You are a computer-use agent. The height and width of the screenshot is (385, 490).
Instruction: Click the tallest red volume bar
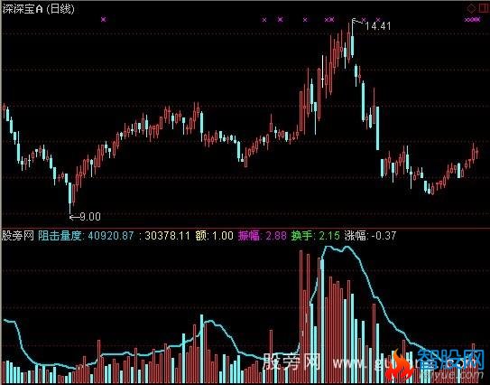pos(300,316)
